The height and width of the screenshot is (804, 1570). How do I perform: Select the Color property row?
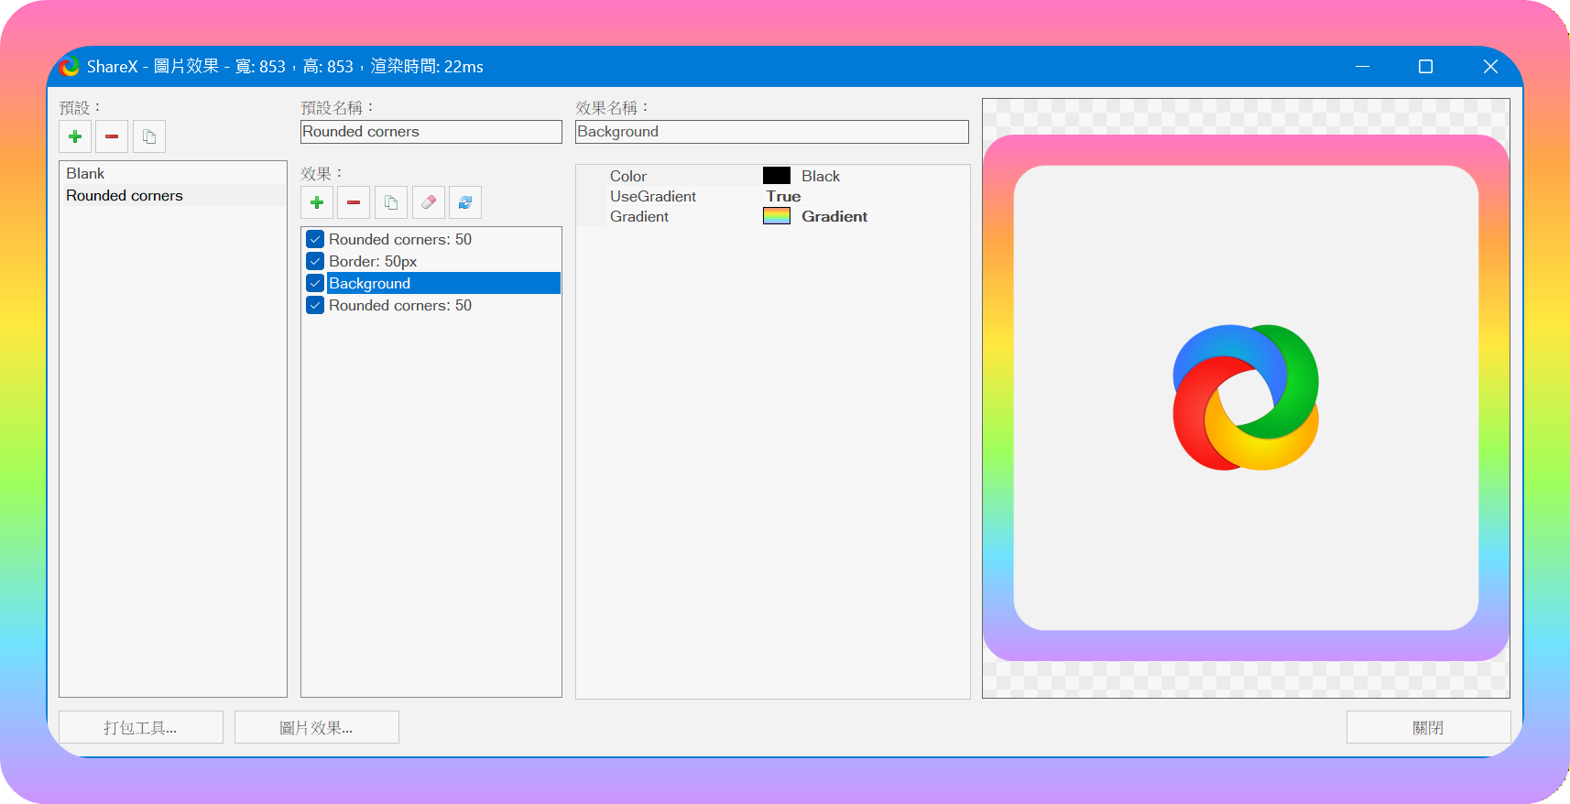(x=772, y=176)
